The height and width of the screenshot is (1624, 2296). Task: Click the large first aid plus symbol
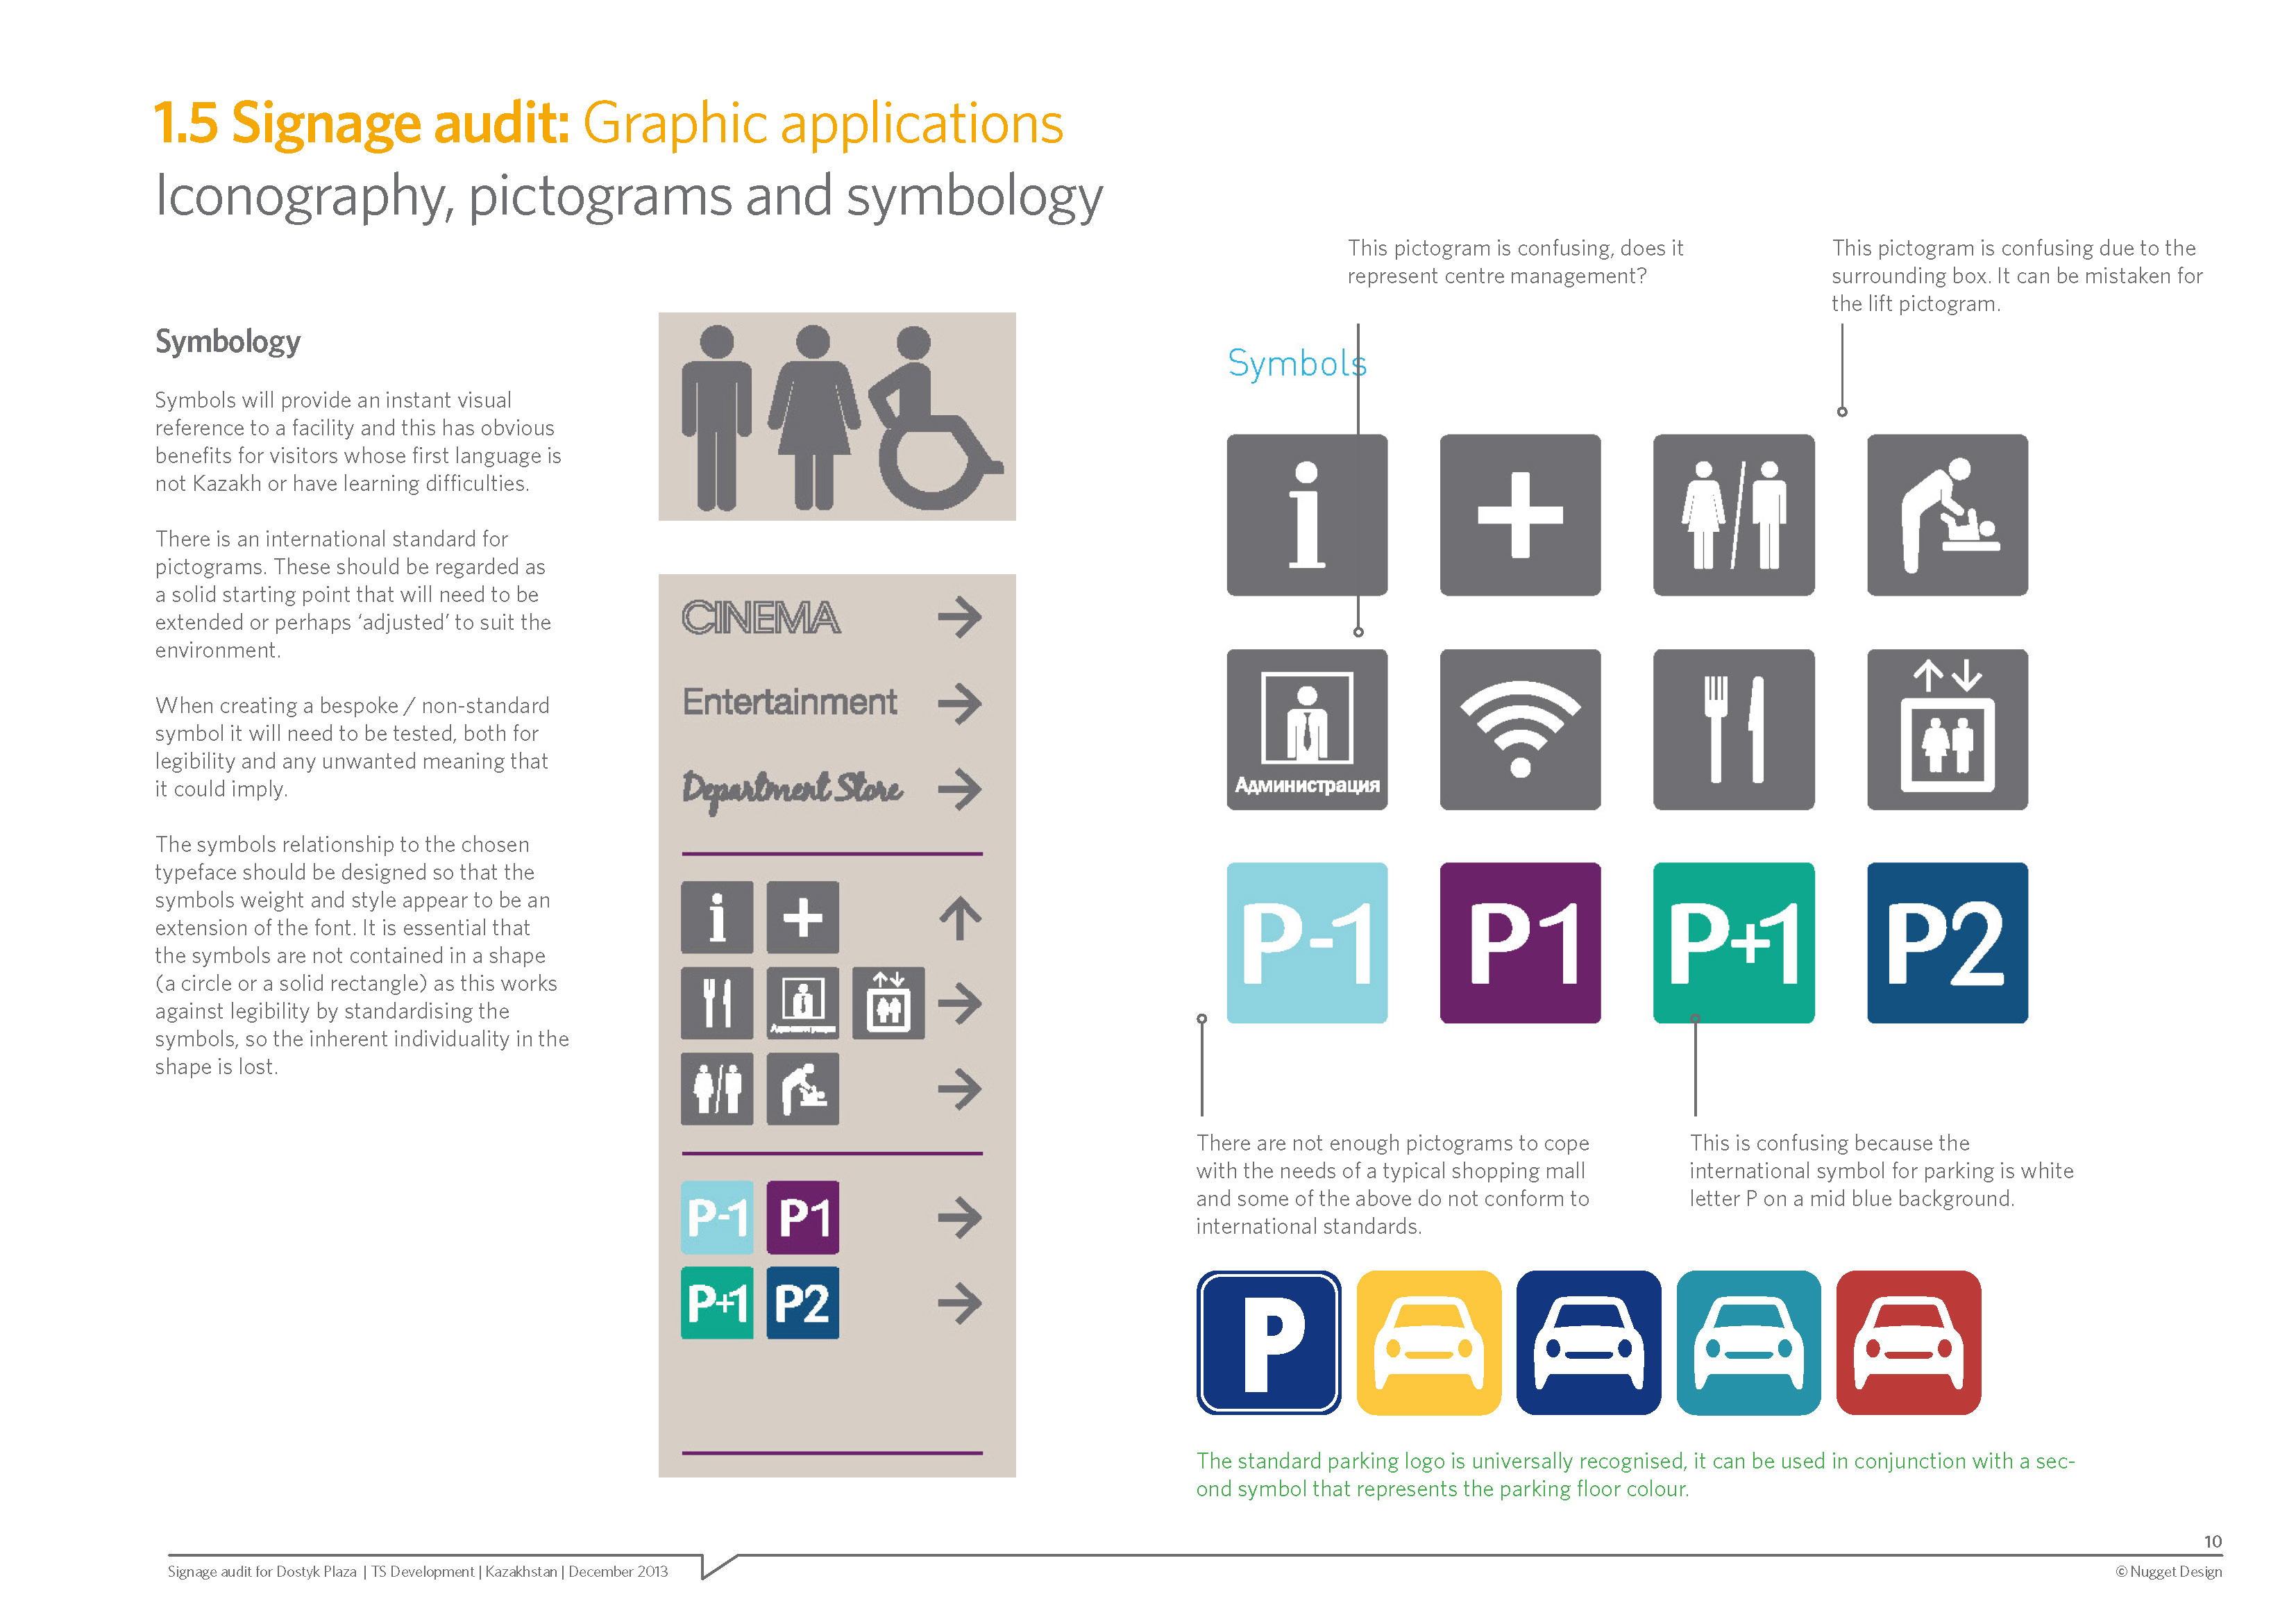click(1520, 514)
